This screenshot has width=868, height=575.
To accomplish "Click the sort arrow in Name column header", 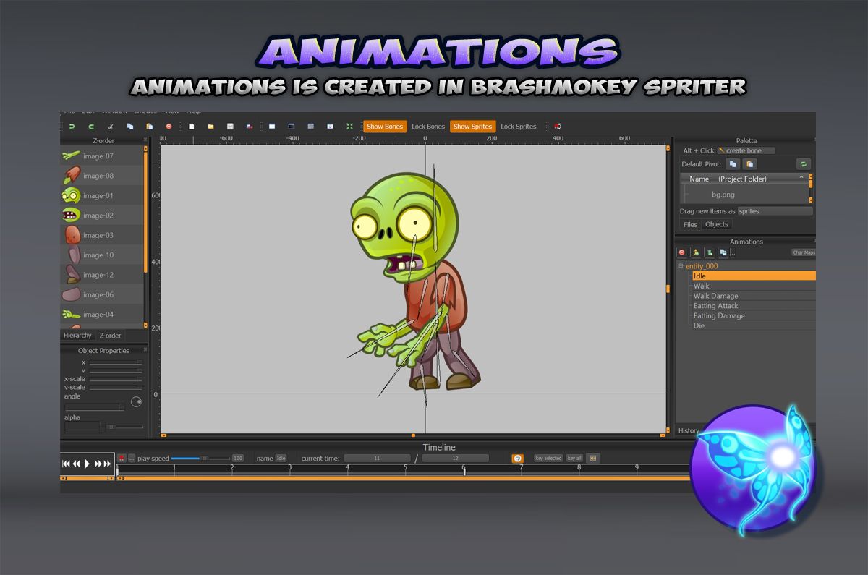I will click(801, 178).
